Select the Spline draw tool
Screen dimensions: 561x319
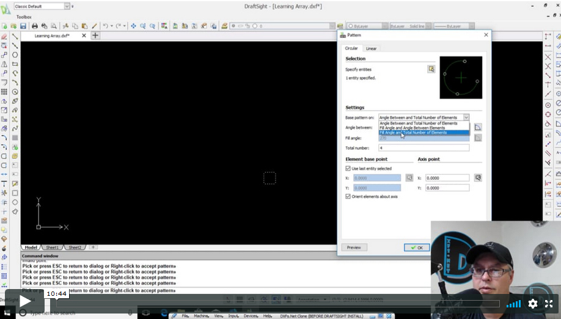pos(15,128)
